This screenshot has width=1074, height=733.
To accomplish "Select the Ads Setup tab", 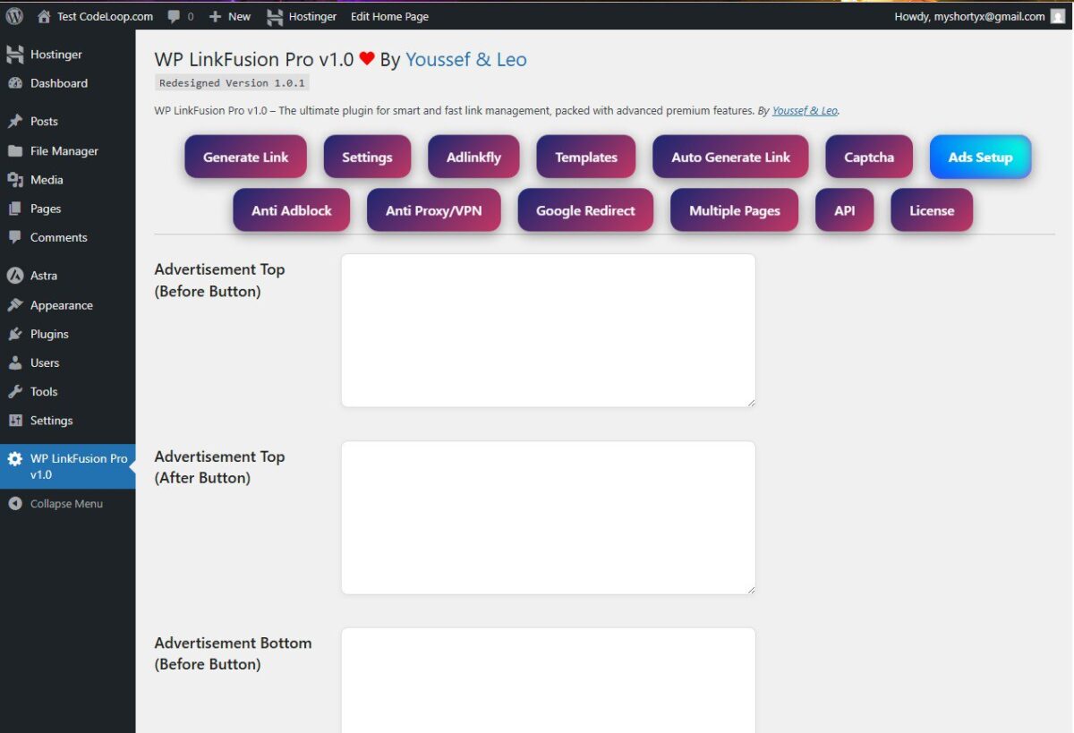I will (981, 158).
